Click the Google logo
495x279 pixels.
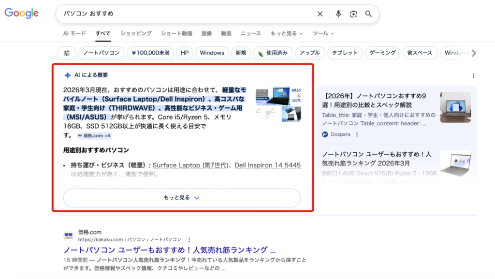point(21,14)
